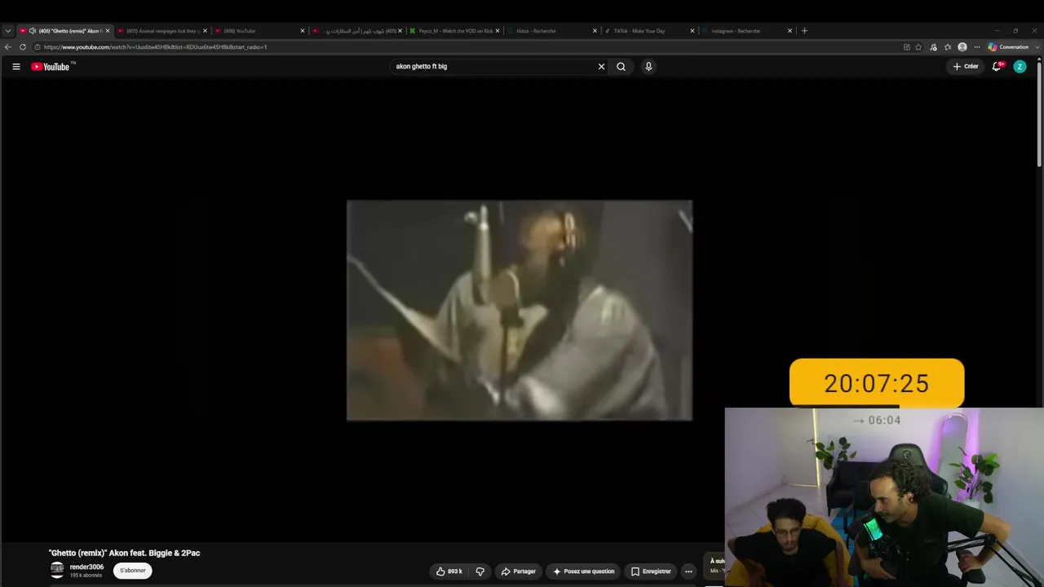
Task: Like the video with 893 k likes
Action: (x=449, y=572)
